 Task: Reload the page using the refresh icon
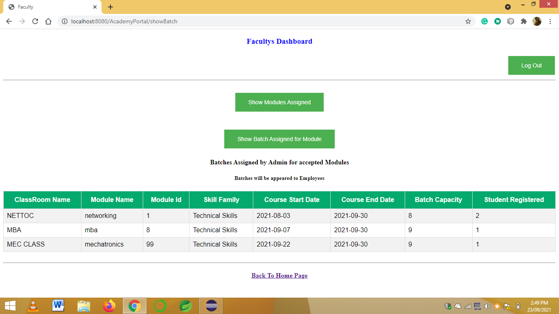click(35, 21)
